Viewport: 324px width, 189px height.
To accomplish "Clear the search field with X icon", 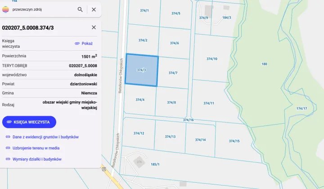I will click(x=94, y=9).
